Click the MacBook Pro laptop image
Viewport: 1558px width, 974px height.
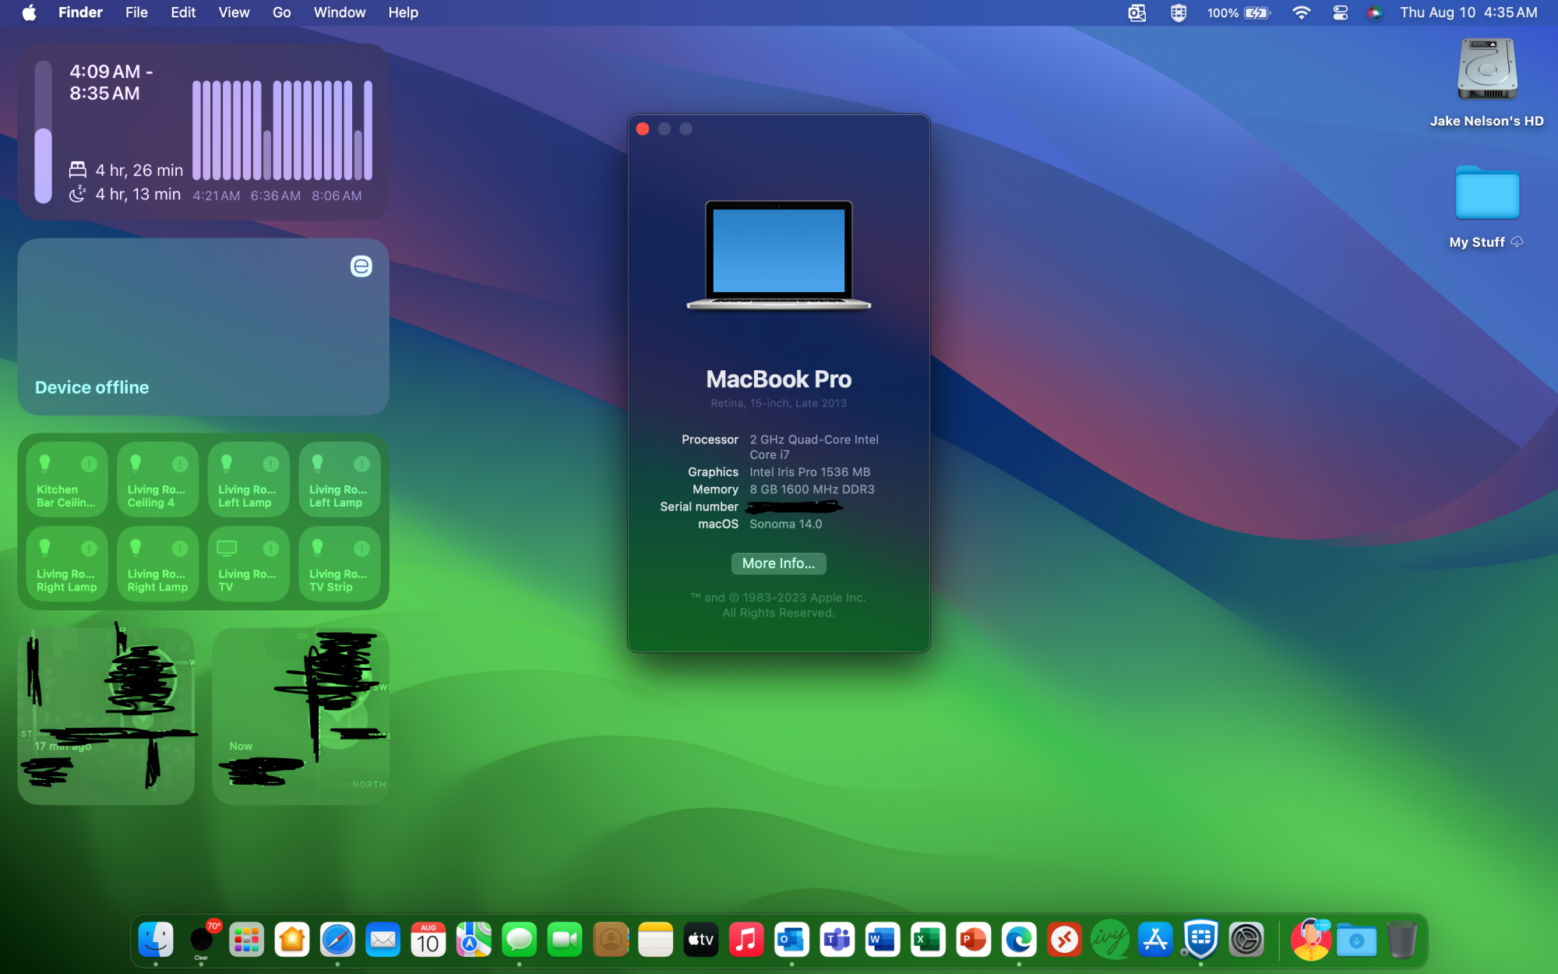(778, 256)
